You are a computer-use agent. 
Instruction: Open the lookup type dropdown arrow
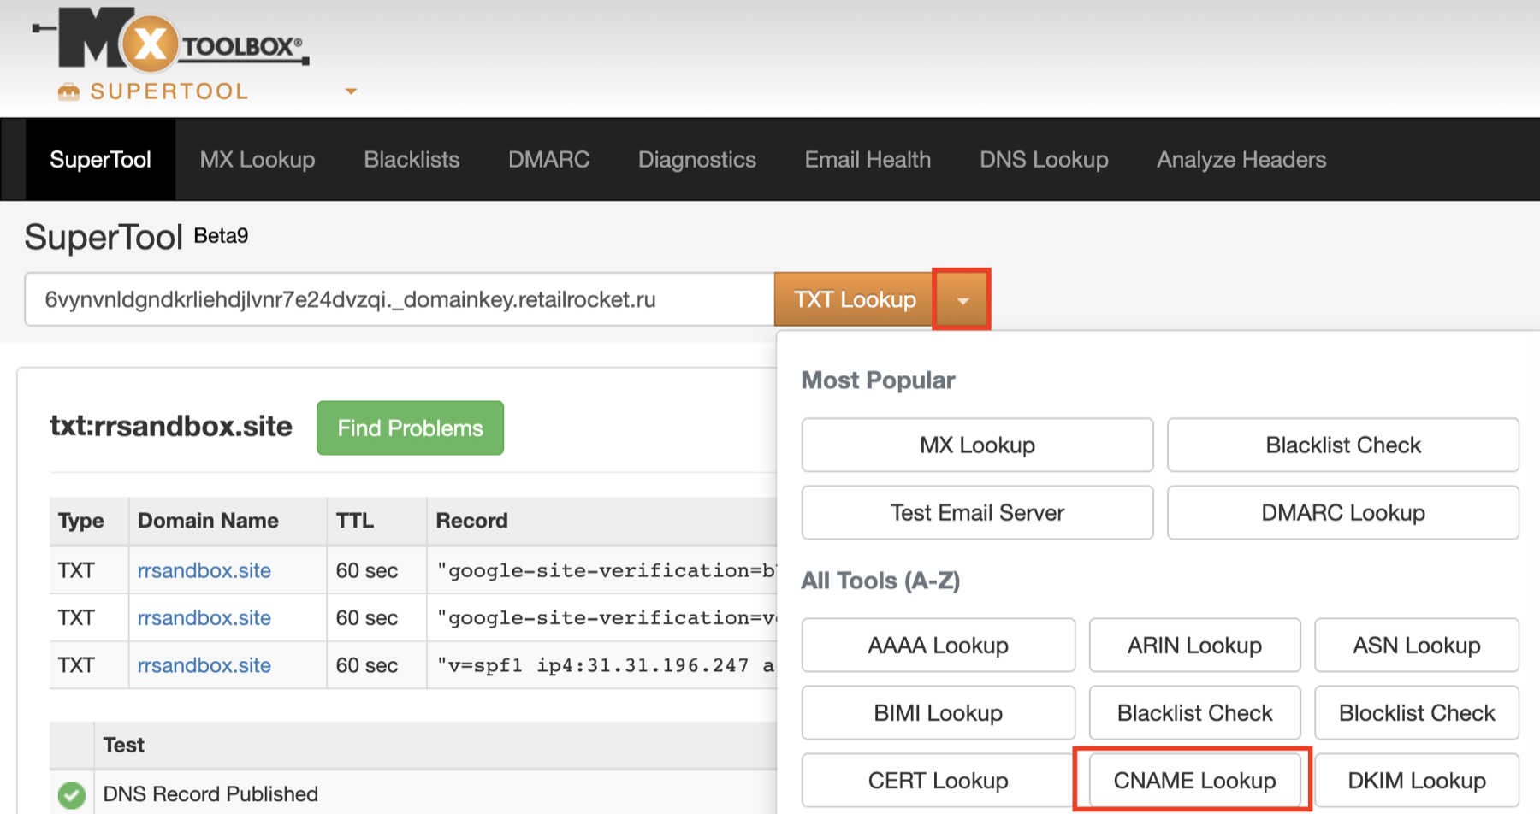tap(962, 300)
